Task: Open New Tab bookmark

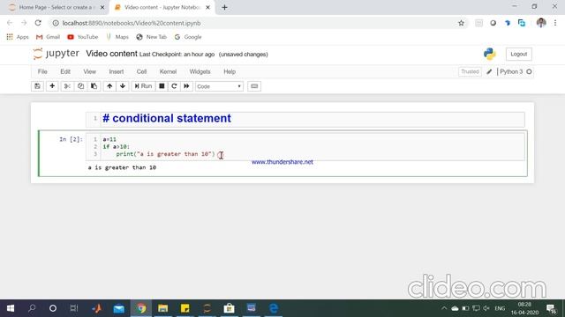Action: (151, 37)
